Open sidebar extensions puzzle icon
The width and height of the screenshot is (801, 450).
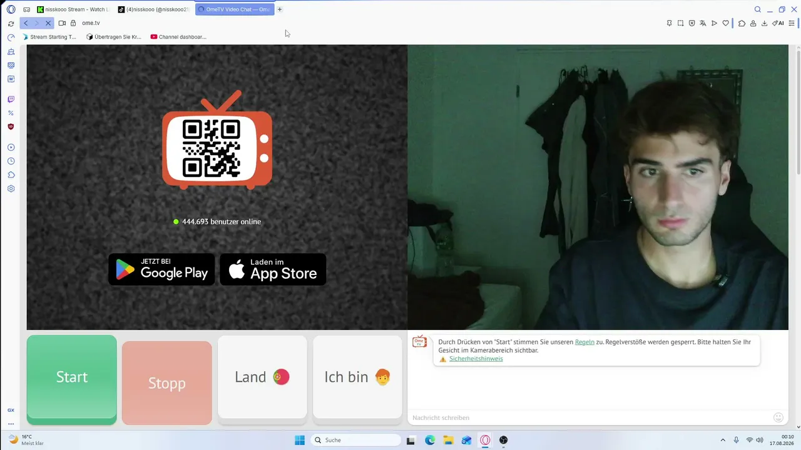11,175
